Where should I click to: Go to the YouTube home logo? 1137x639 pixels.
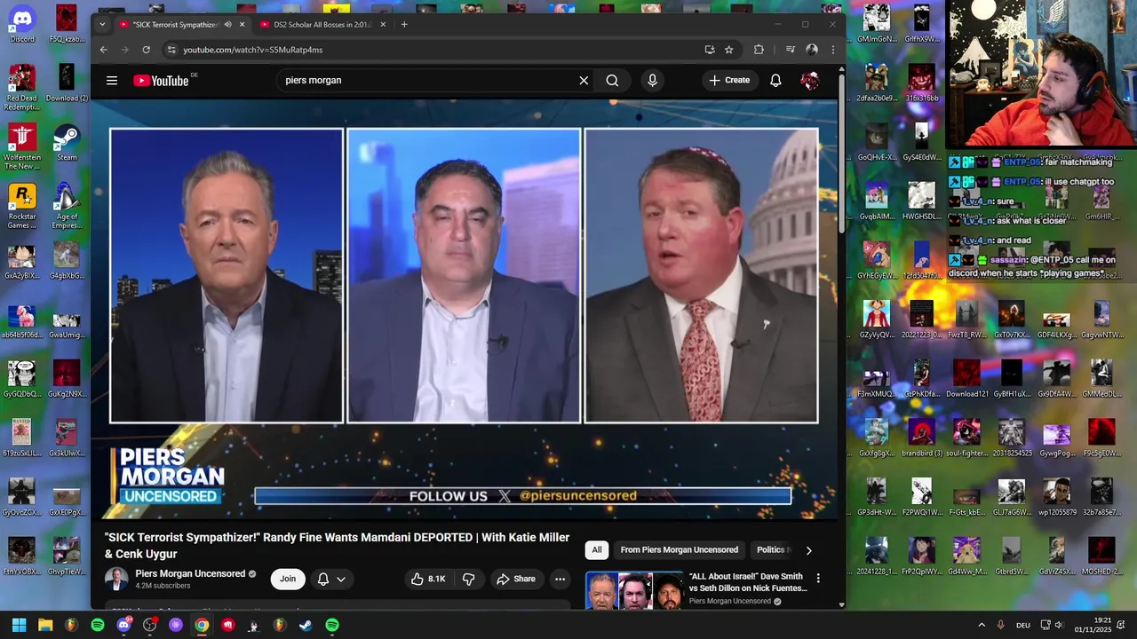(x=162, y=81)
